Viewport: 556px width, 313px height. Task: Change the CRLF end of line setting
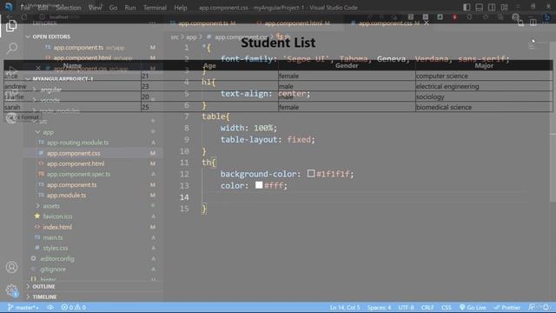(427, 307)
